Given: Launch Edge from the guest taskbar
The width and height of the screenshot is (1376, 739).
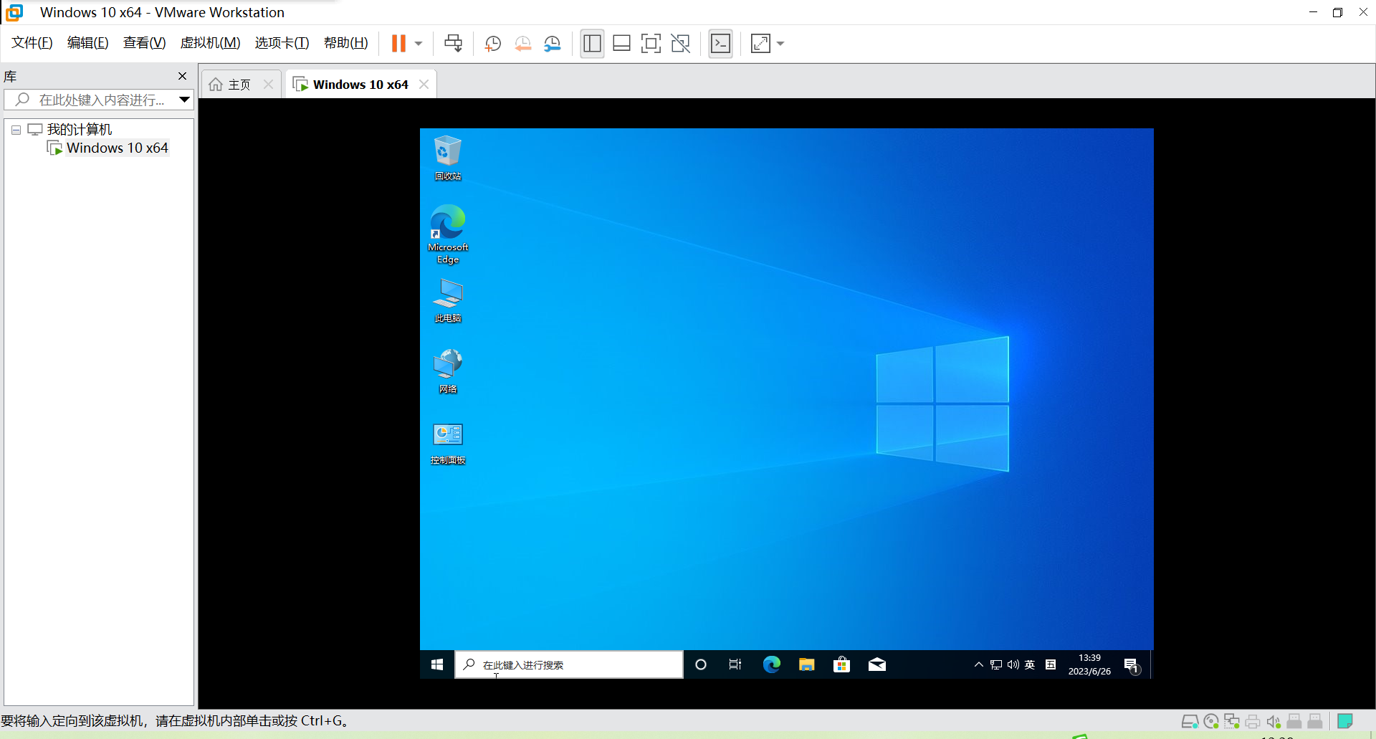Looking at the screenshot, I should [x=771, y=664].
